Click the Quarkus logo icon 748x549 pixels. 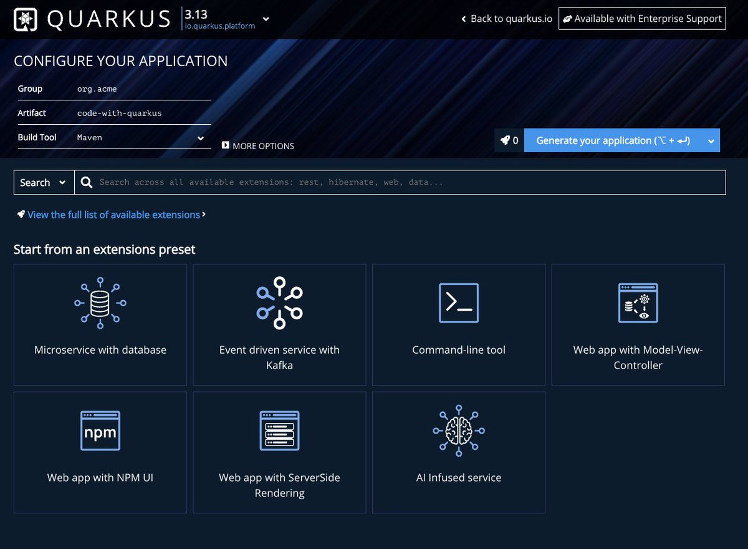tap(26, 19)
